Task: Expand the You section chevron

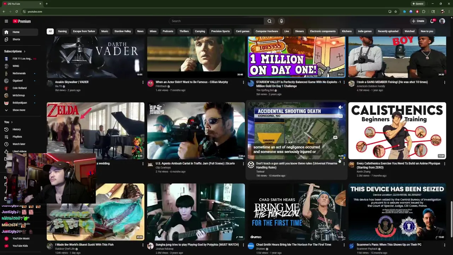Action: (12, 122)
